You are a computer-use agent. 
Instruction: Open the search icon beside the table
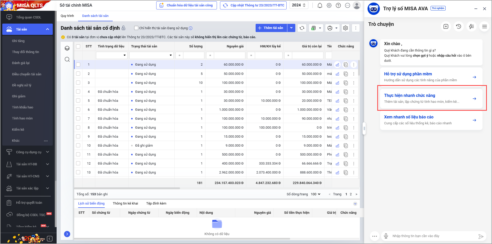tap(67, 59)
